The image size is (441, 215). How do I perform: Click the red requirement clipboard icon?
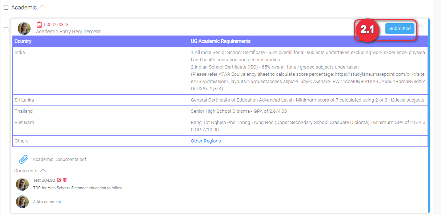pyautogui.click(x=39, y=25)
